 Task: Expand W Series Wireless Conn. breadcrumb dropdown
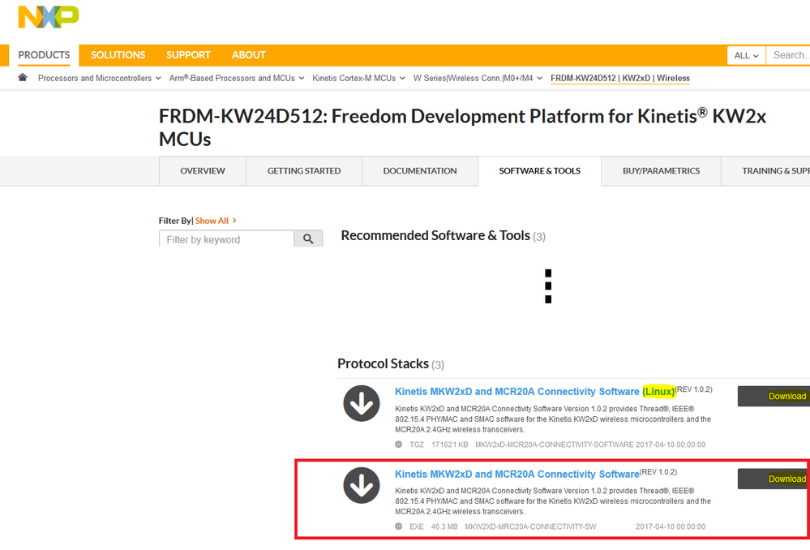pos(478,78)
